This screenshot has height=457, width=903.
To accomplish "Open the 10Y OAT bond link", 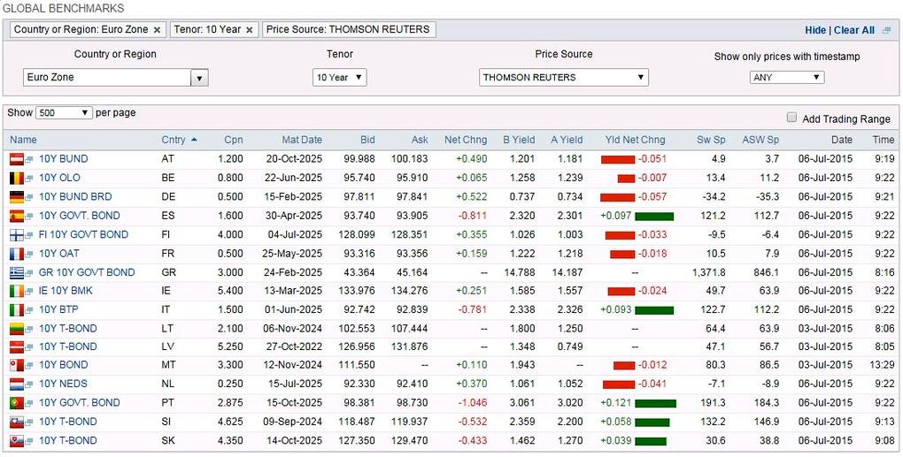I will [x=59, y=254].
